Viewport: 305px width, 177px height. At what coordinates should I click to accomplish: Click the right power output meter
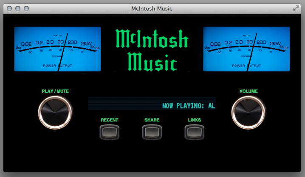pos(246,49)
